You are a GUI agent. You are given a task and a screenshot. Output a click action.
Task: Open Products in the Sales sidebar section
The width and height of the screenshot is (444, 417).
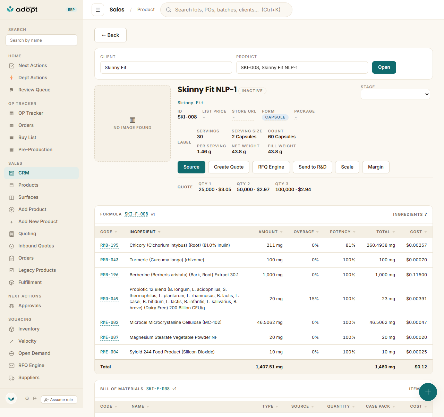(42, 185)
